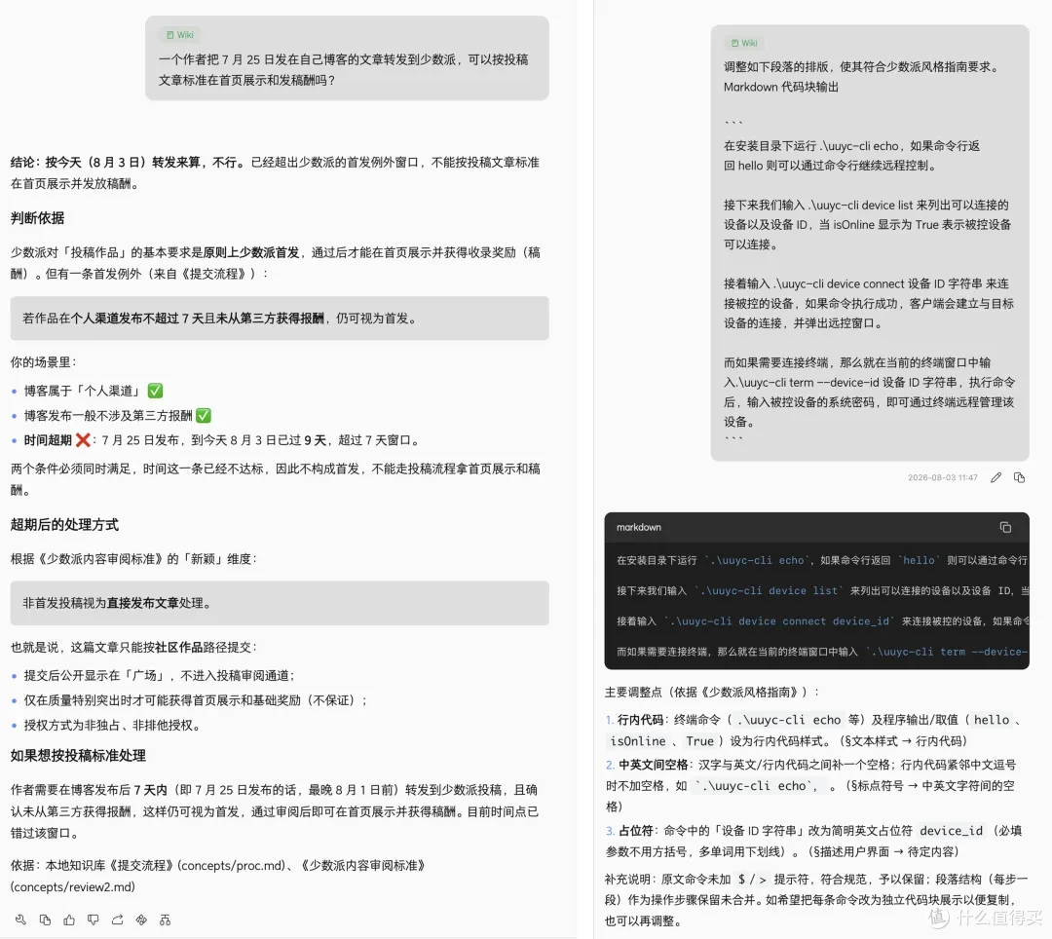The image size is (1052, 939).
Task: Click the conclusion line starting 结论：按今天
Action: click(x=276, y=173)
